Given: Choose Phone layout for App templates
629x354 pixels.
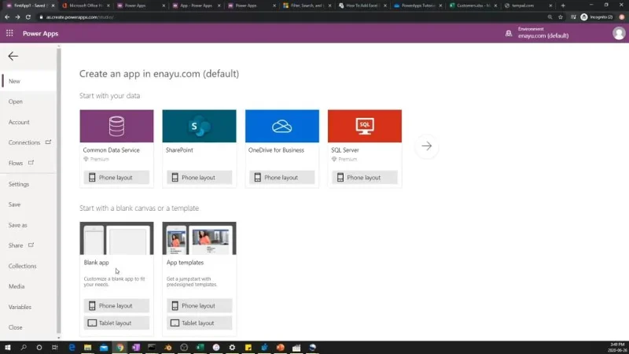Looking at the screenshot, I should (199, 306).
